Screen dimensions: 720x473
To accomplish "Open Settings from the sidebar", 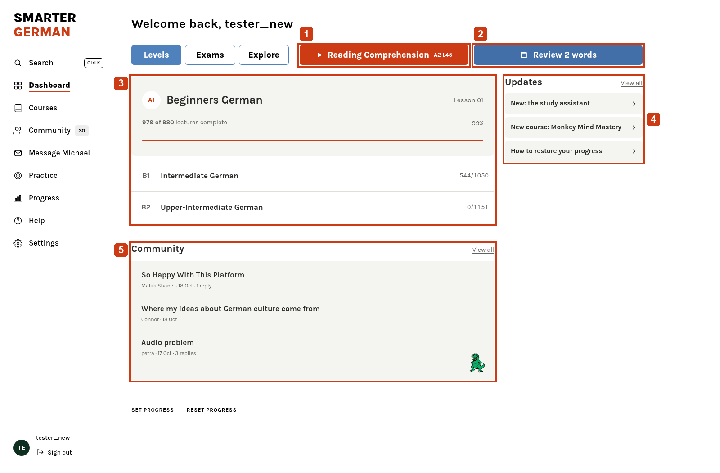I will (x=44, y=243).
